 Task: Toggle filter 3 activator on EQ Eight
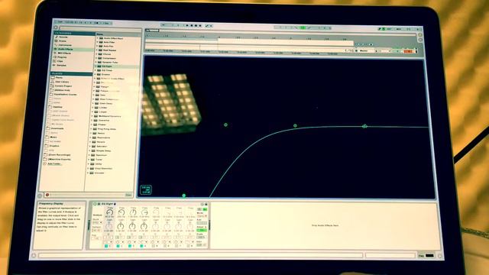[x=130, y=246]
